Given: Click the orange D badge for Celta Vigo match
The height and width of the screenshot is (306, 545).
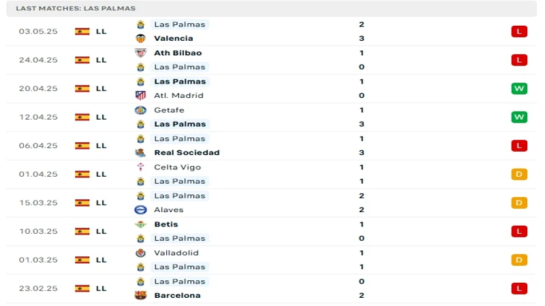Looking at the screenshot, I should [519, 174].
